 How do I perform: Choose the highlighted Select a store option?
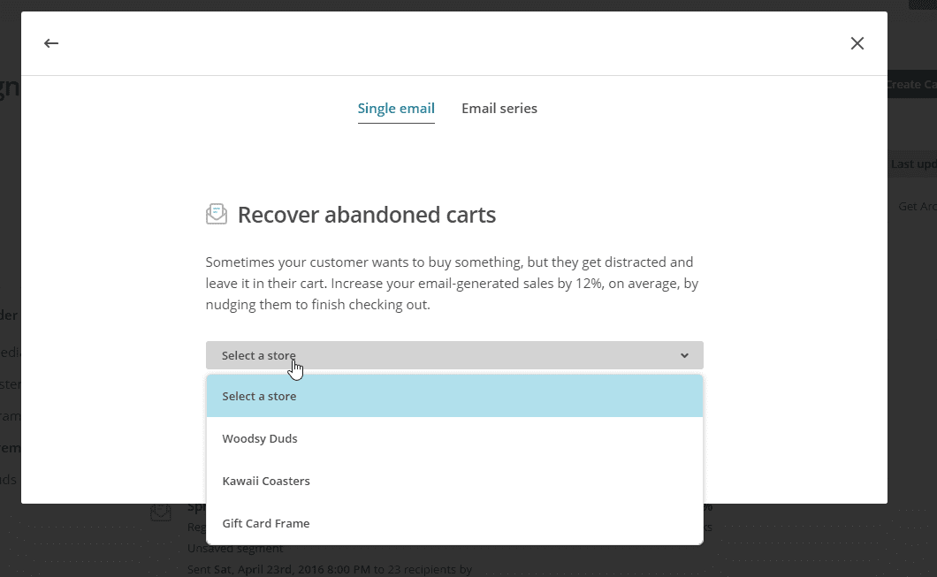coord(454,396)
